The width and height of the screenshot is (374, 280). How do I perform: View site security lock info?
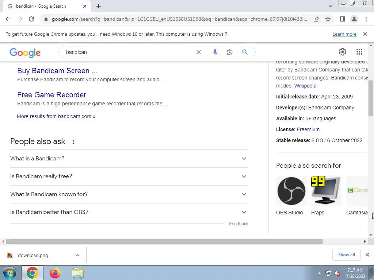pyautogui.click(x=46, y=19)
